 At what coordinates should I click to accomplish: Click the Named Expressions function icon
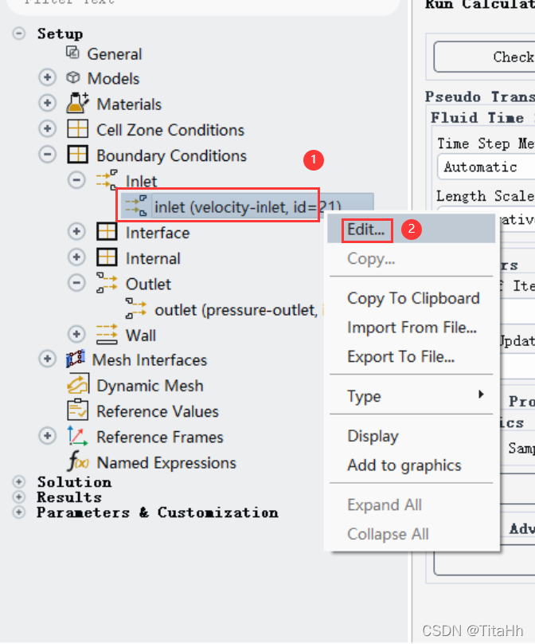[77, 462]
